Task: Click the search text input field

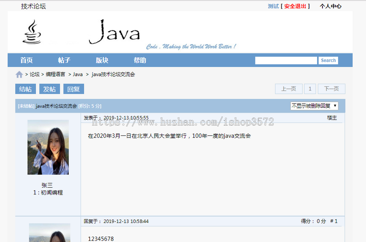Action: (x=286, y=60)
